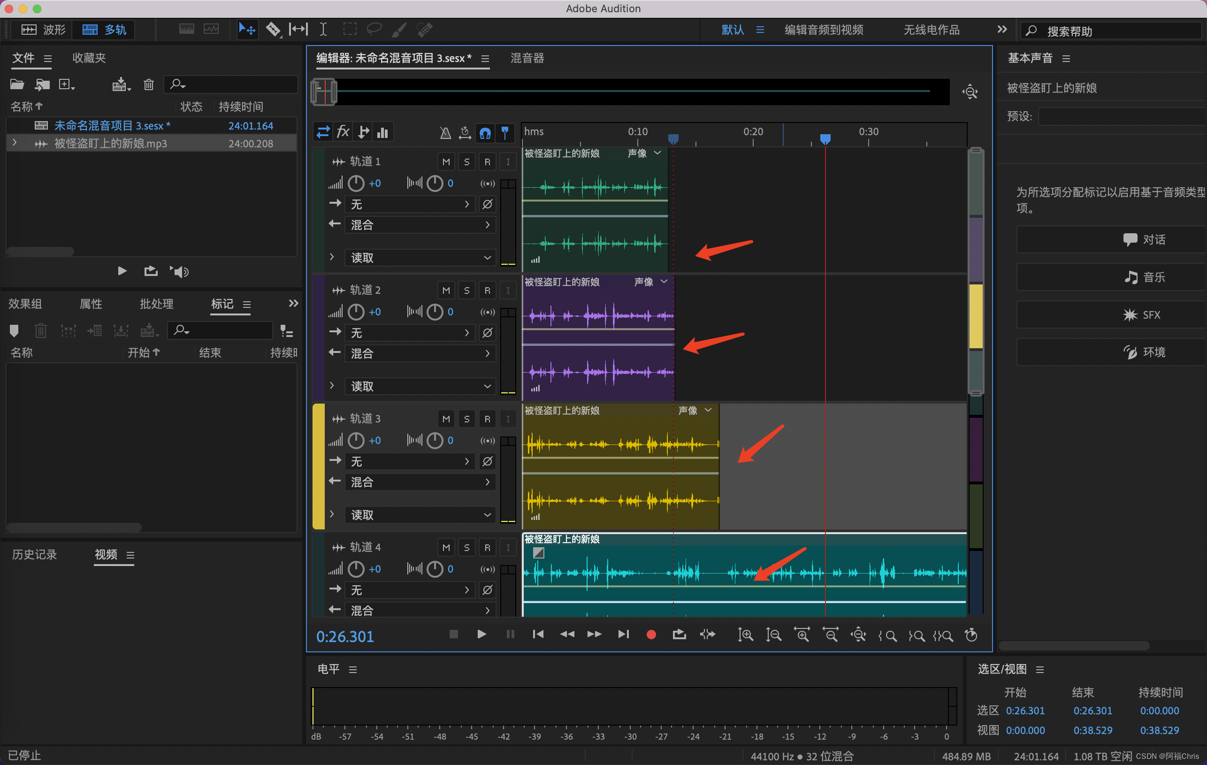1207x765 pixels.
Task: Click the current time 0:26.301 display
Action: pos(345,636)
